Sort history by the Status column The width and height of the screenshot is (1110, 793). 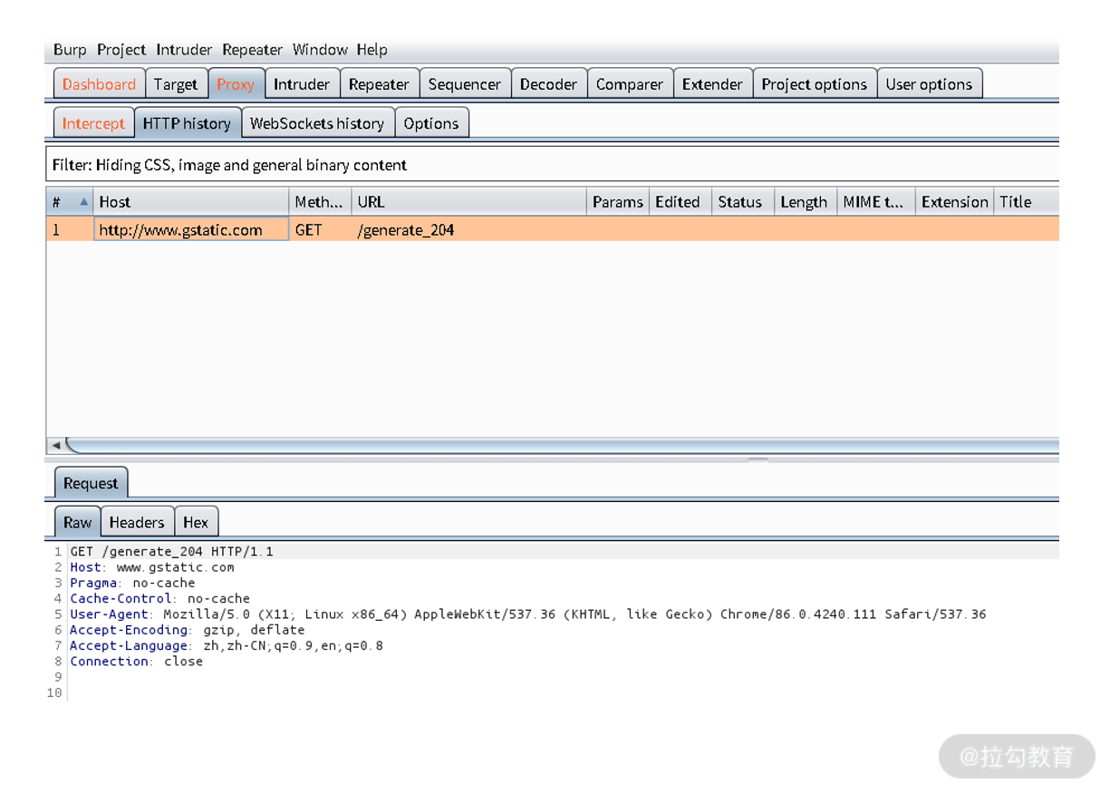tap(742, 201)
